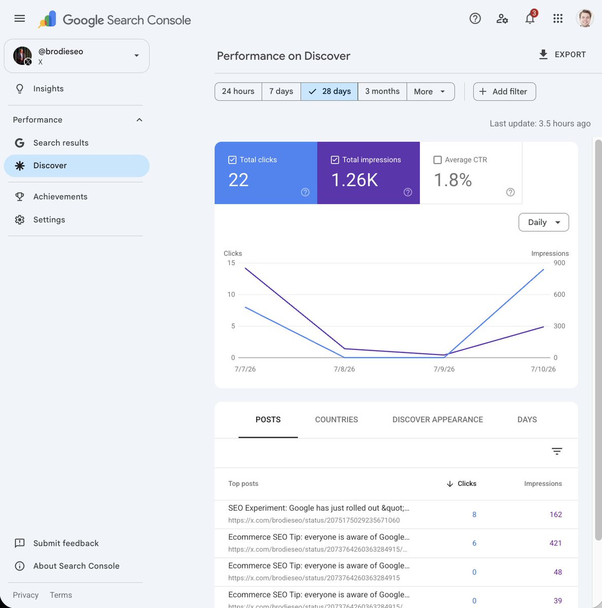The image size is (602, 608).
Task: Select the 7 days date range
Action: click(x=281, y=92)
